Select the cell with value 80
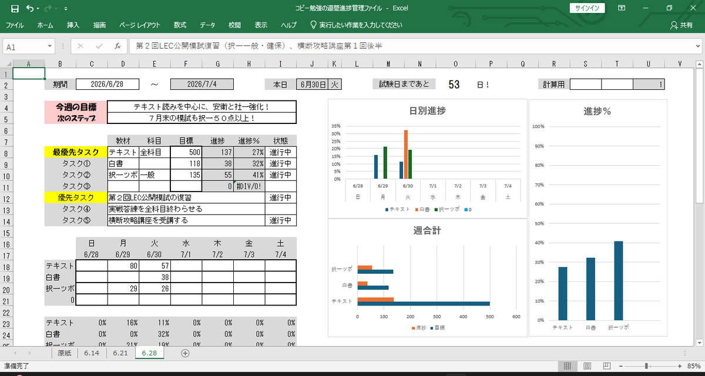 123,266
